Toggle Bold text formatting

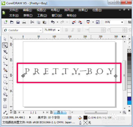[x=66, y=30]
